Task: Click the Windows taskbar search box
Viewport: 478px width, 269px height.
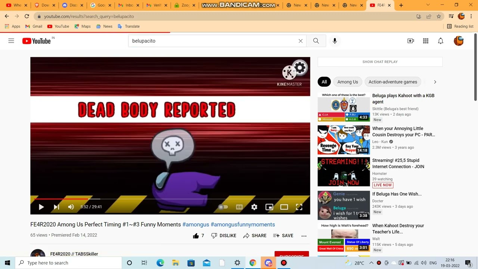Action: coord(68,263)
